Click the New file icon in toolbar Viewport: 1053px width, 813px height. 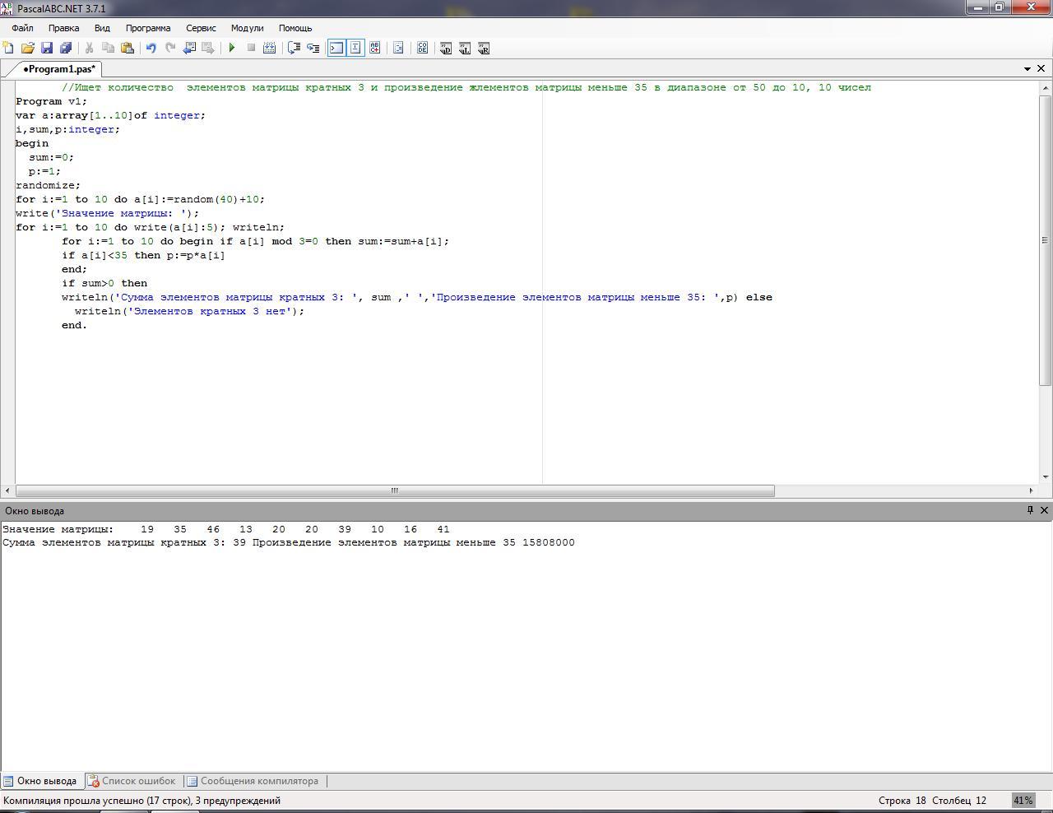[x=8, y=48]
